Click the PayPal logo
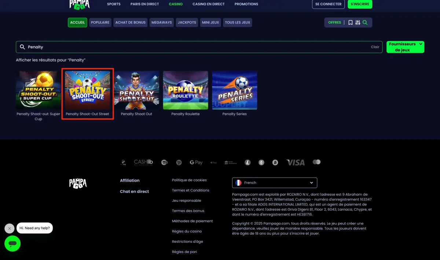The height and width of the screenshot is (260, 440). tap(124, 162)
